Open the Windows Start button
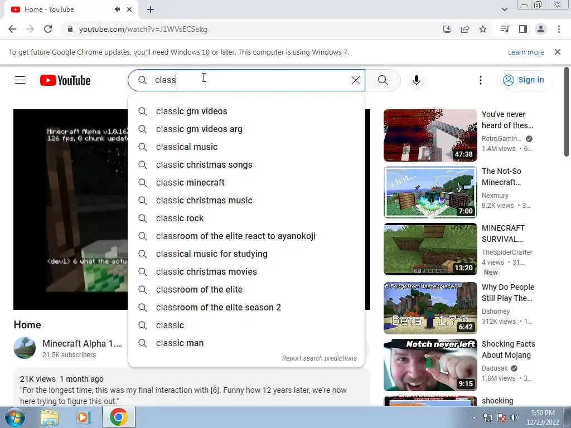 (14, 417)
